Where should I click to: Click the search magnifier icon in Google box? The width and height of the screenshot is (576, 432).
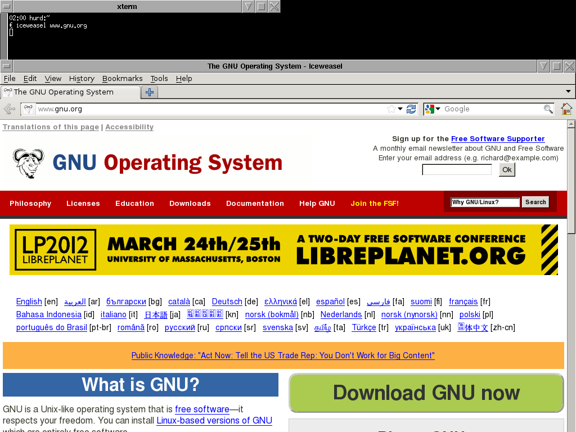(548, 109)
